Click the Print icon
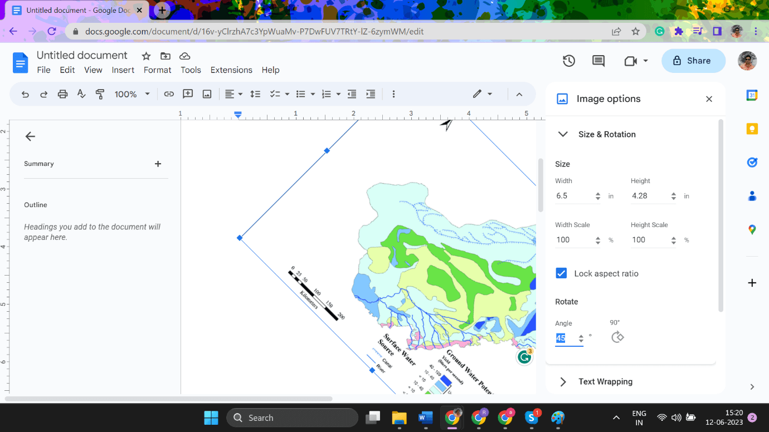The height and width of the screenshot is (432, 769). [x=62, y=94]
